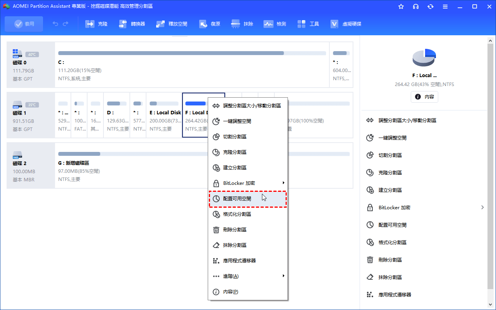The height and width of the screenshot is (310, 496).
Task: Click the 克隆 (Clone) toolbar icon
Action: pos(90,24)
